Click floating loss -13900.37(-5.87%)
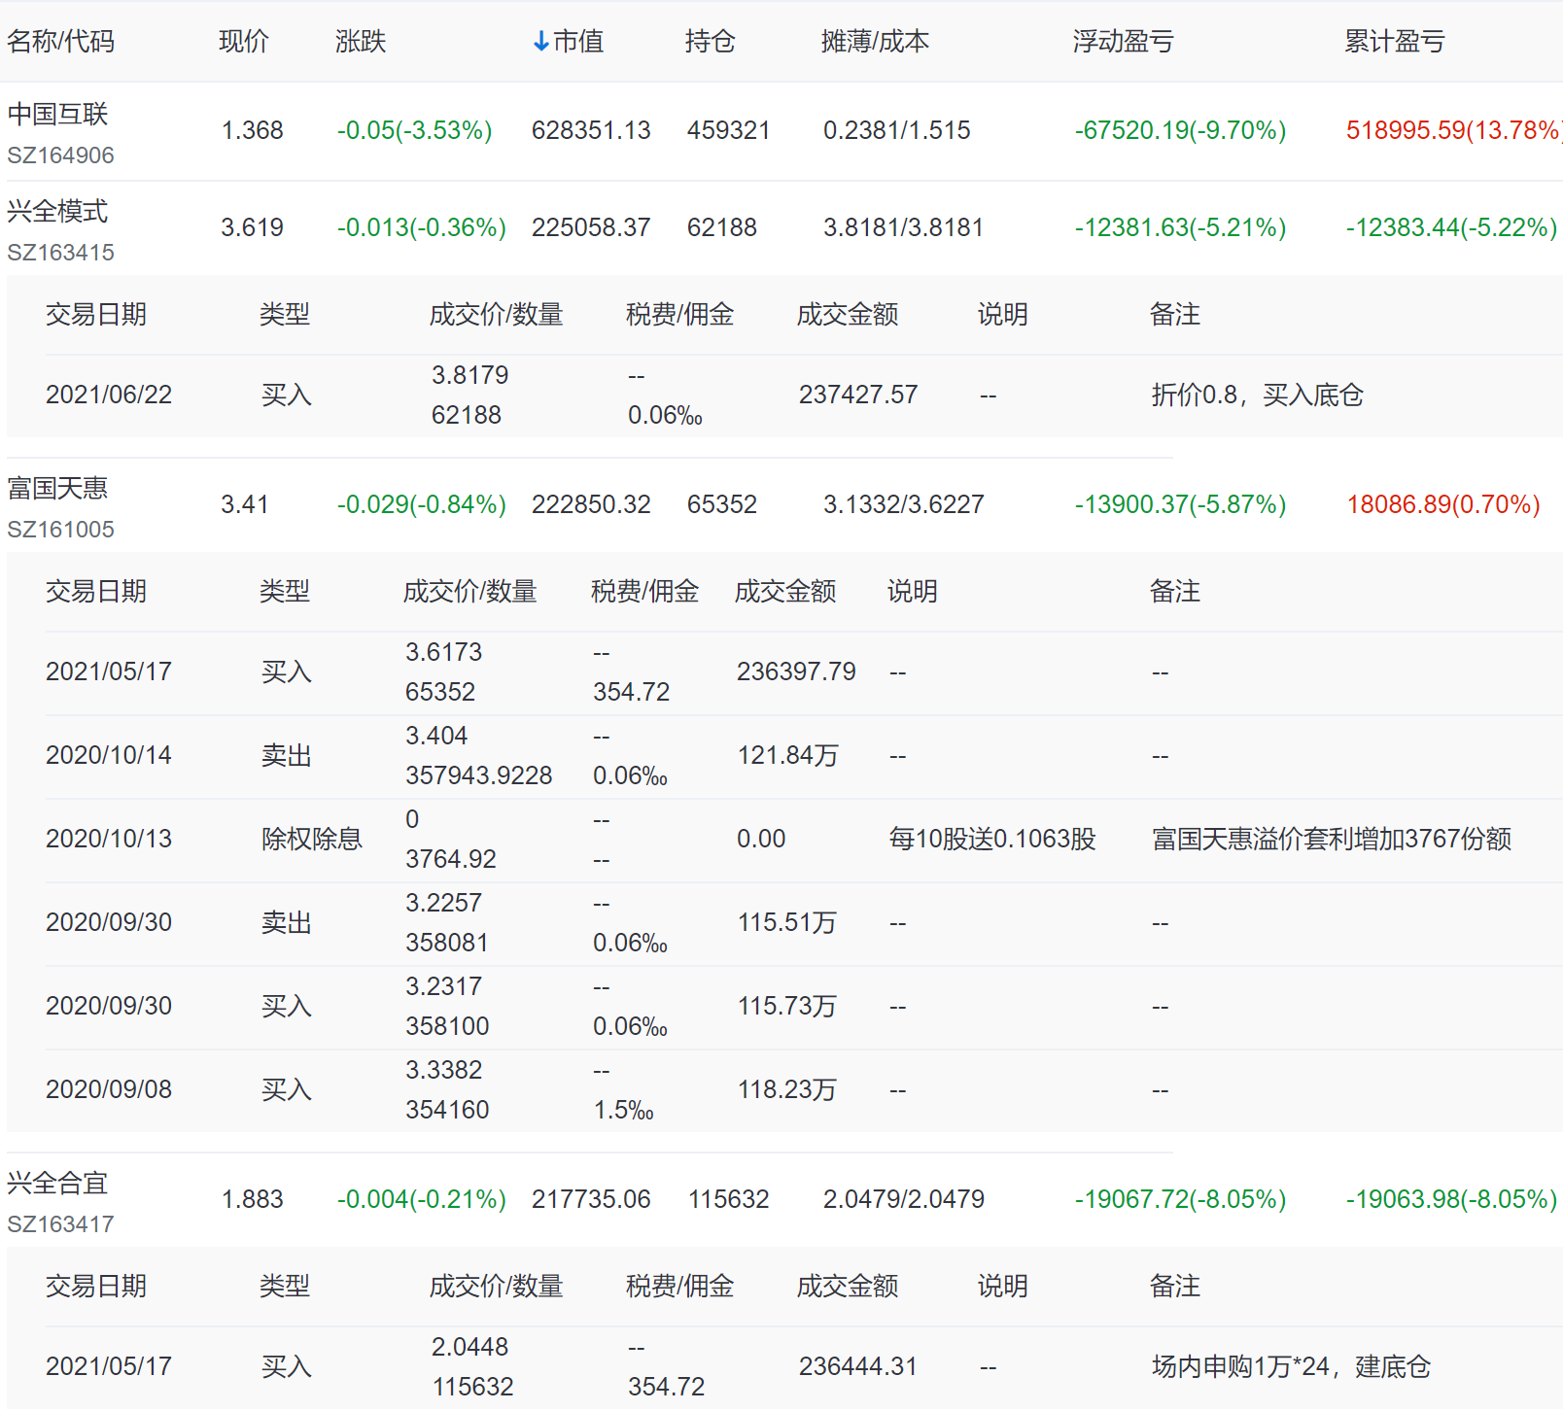 [x=1181, y=504]
